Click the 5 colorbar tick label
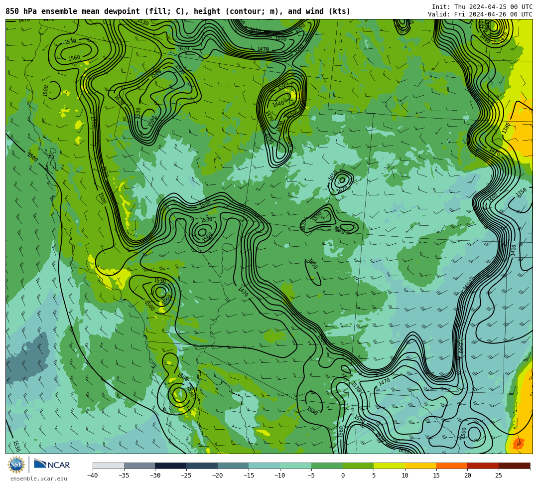 coord(374,476)
